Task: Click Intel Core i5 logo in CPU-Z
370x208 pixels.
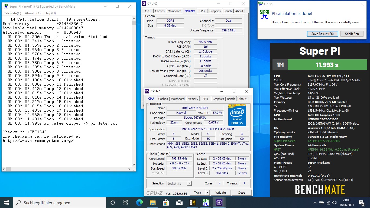Action: point(237,115)
